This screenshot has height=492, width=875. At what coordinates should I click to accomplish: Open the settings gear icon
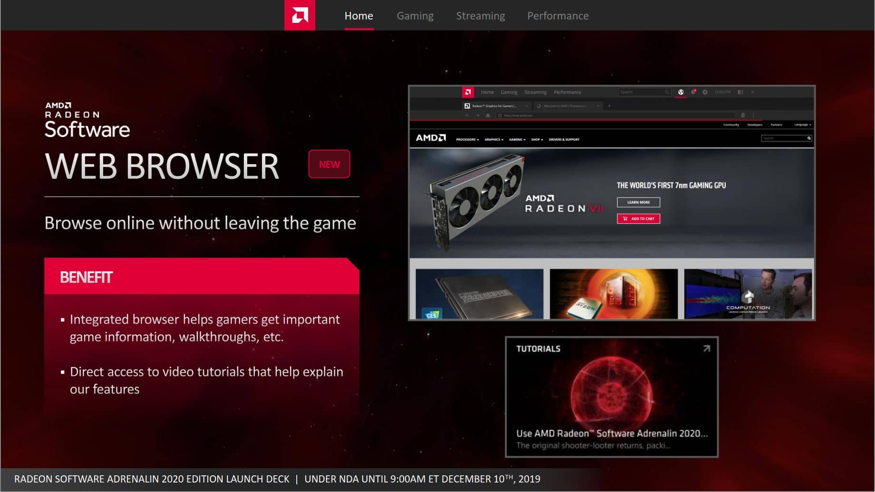pyautogui.click(x=705, y=92)
